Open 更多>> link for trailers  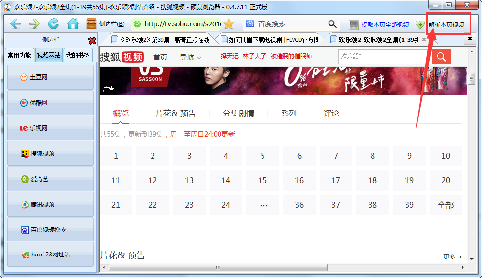(452, 257)
